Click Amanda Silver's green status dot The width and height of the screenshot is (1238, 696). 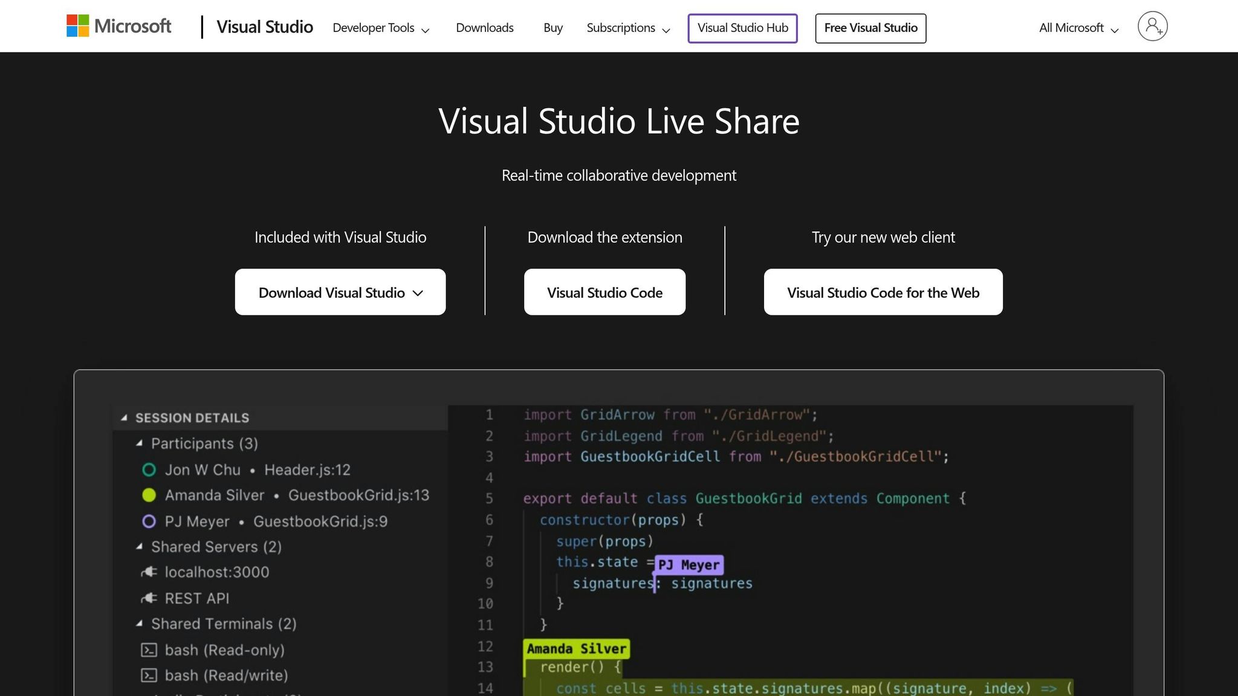pyautogui.click(x=149, y=495)
